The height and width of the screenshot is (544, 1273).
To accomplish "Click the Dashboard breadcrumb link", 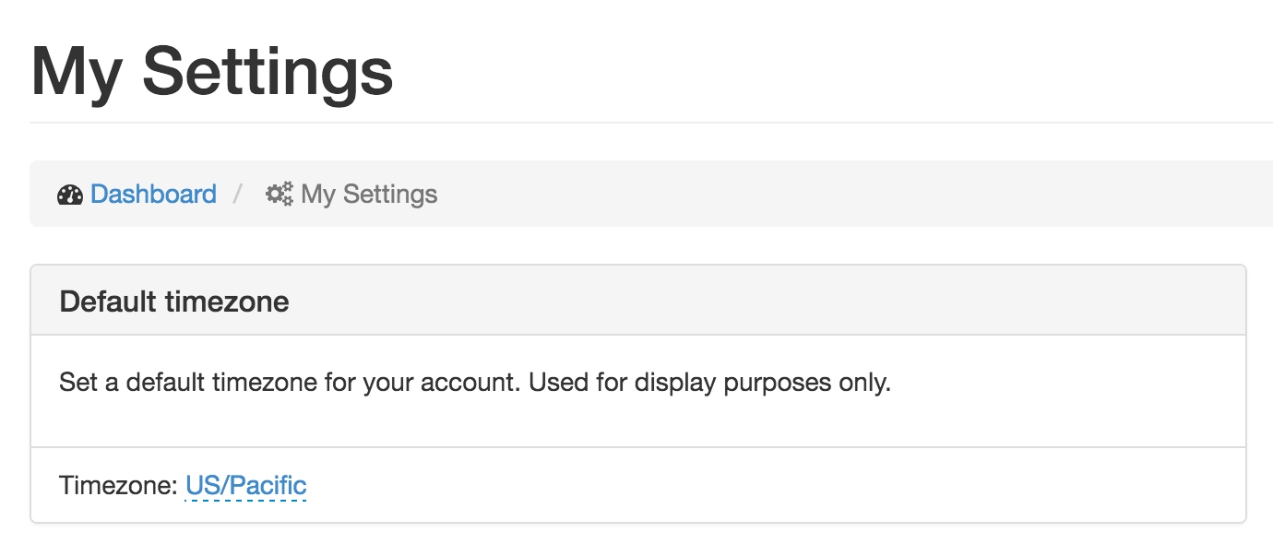I will tap(153, 194).
